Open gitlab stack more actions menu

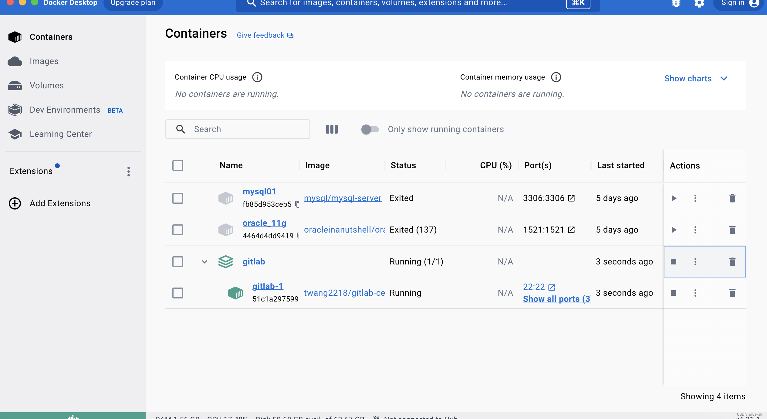coord(695,262)
